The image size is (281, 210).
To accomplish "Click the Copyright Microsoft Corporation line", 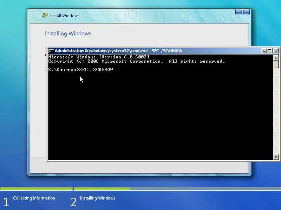I will pos(137,61).
